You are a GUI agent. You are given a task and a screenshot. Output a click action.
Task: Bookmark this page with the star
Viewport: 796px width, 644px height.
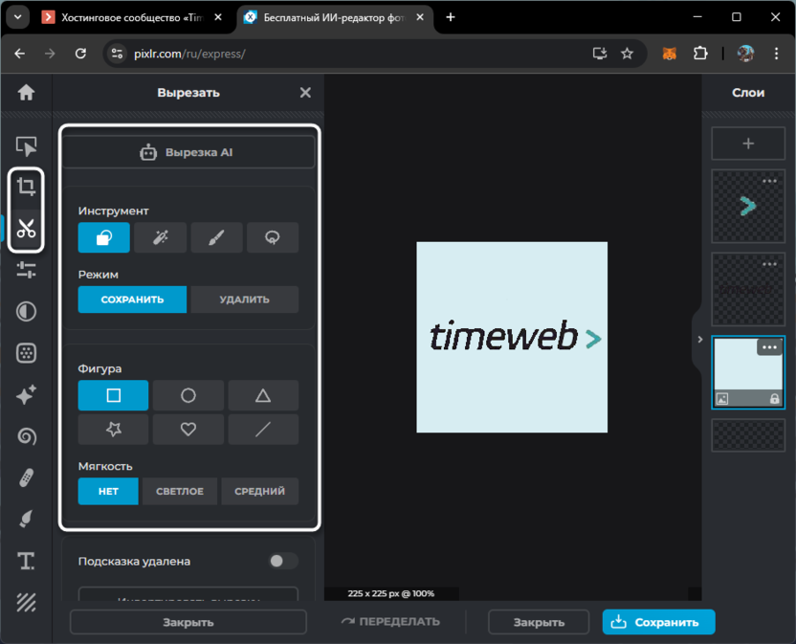point(627,54)
